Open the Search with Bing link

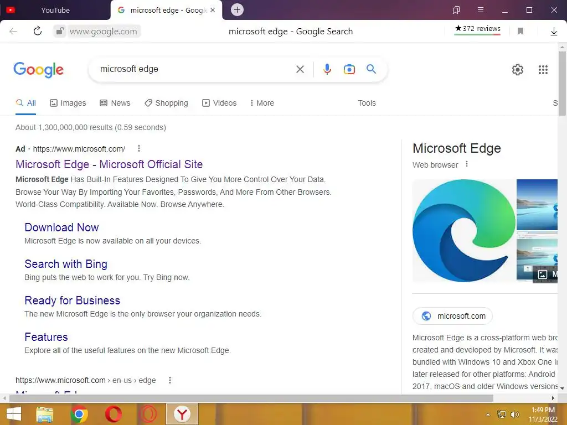tap(66, 264)
